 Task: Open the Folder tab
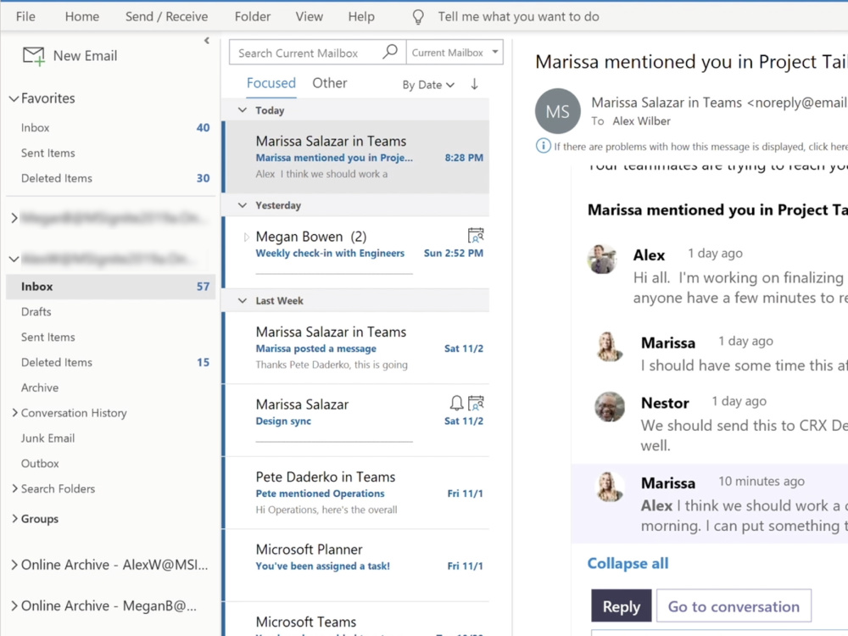click(x=253, y=17)
